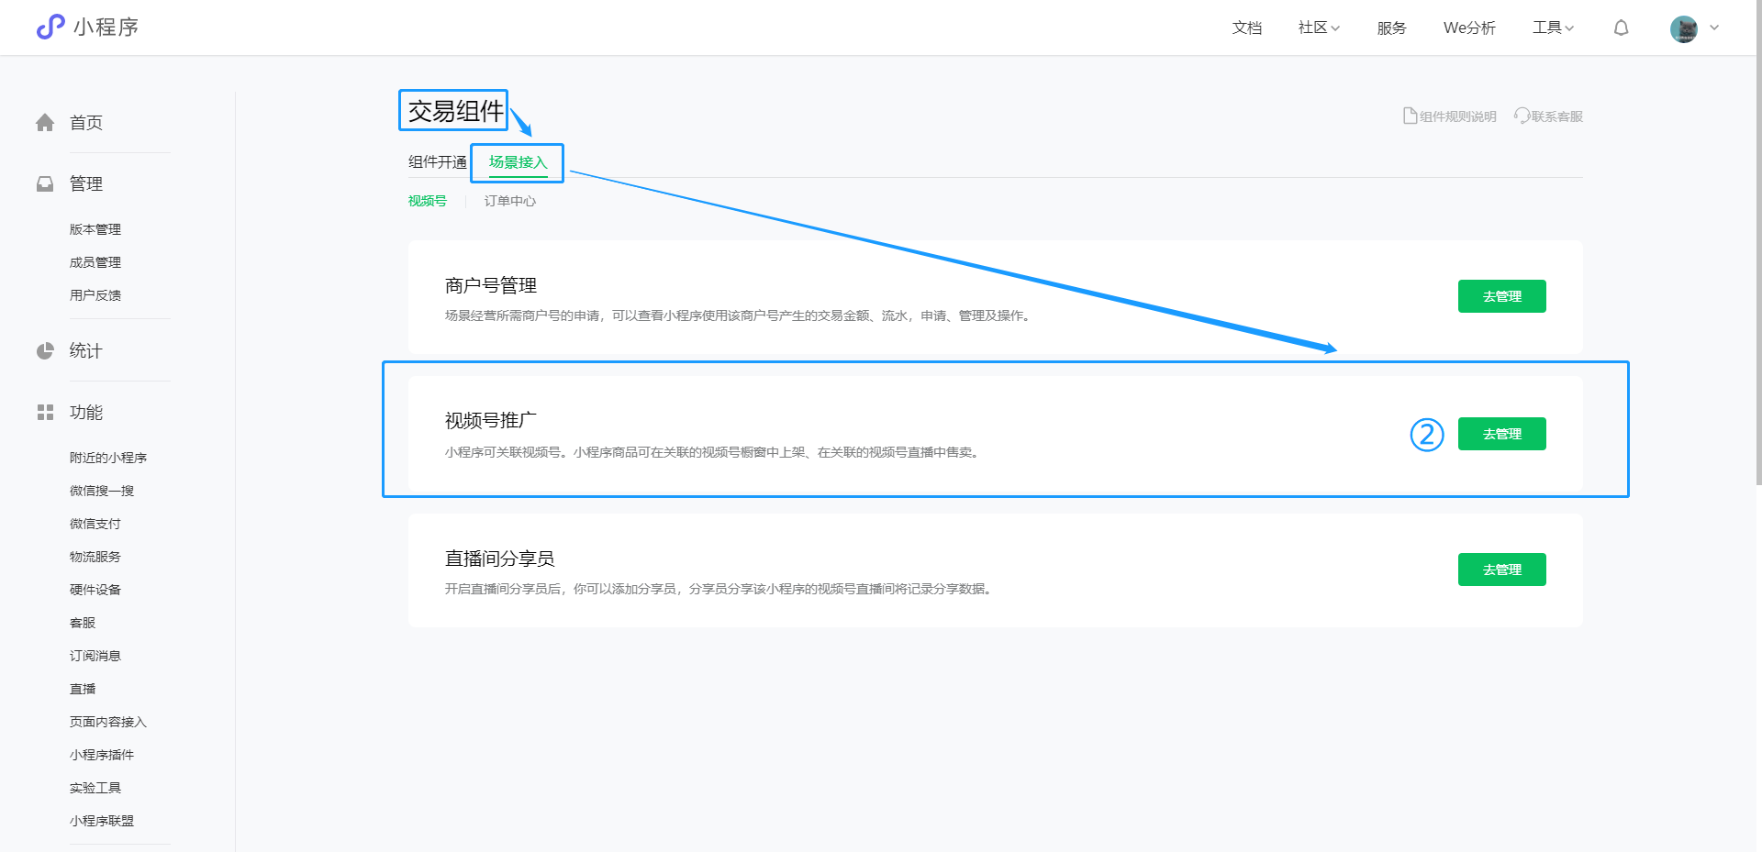Select the 视频号 sub-tab
This screenshot has width=1762, height=852.
(428, 201)
